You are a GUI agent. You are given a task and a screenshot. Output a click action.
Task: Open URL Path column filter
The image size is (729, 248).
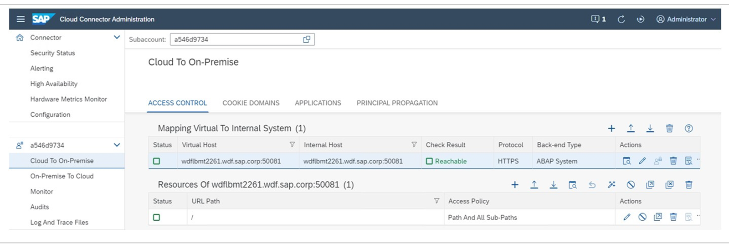click(436, 201)
